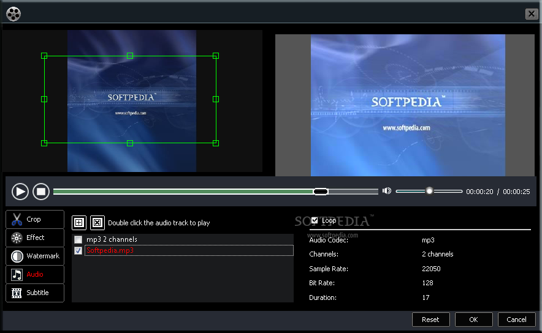Uncheck the Softpedia.mp3 checkbox
Viewport: 542px width, 333px height.
pos(78,250)
